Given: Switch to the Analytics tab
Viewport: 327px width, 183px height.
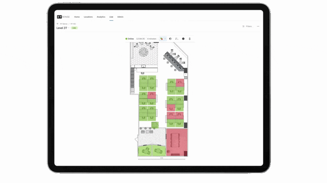Looking at the screenshot, I should coord(101,17).
